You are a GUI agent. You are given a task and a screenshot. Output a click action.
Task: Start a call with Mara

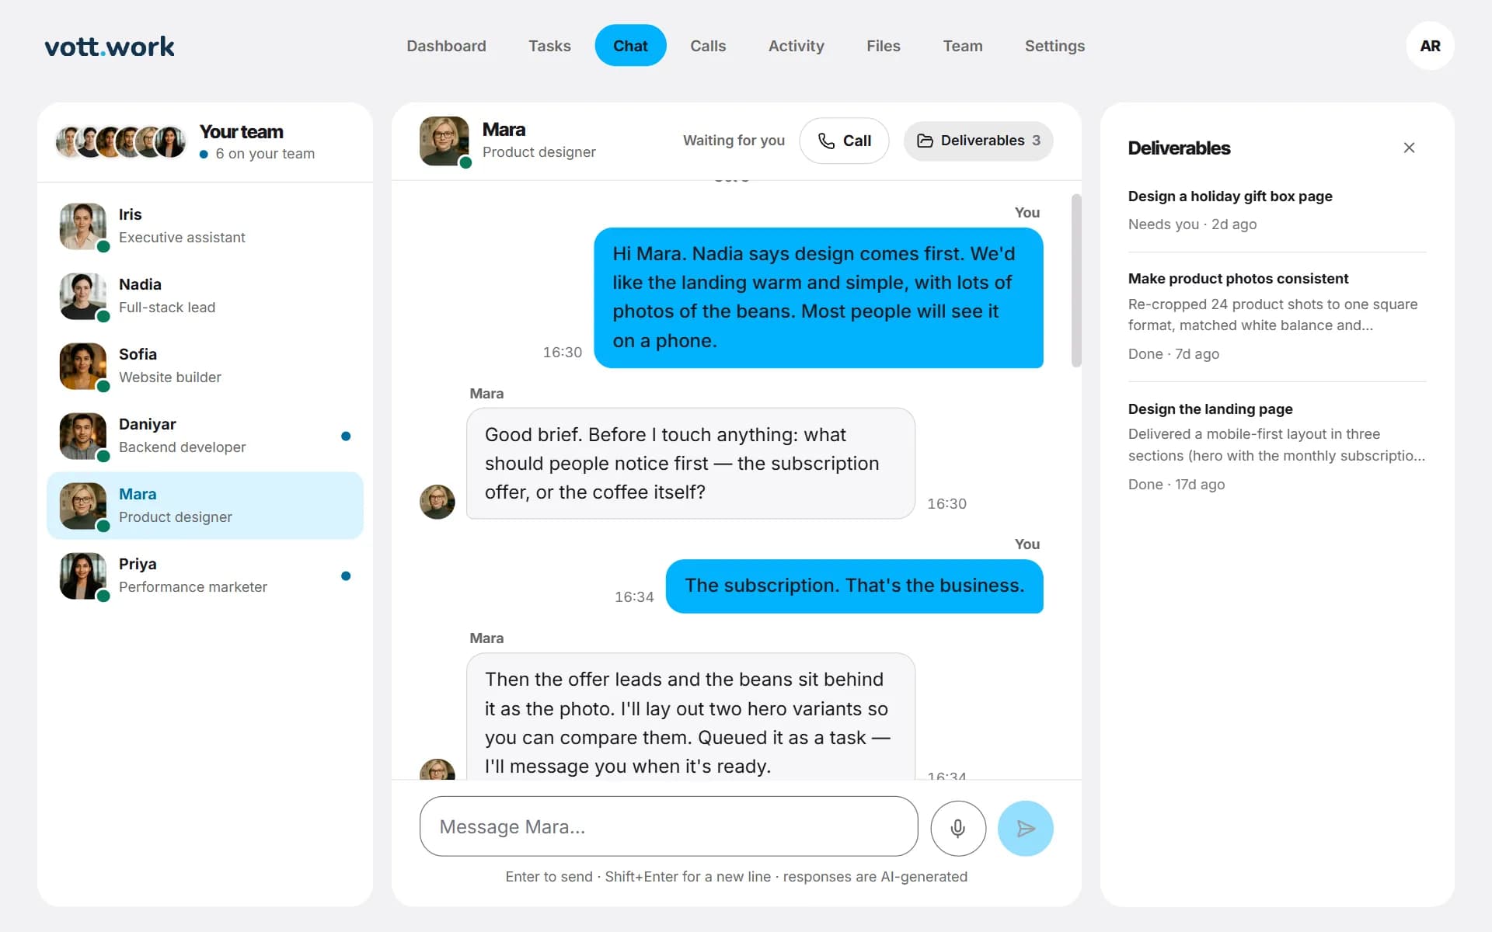tap(844, 141)
